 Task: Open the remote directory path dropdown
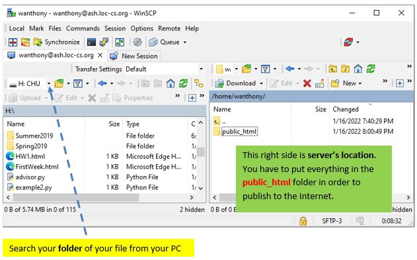236,69
